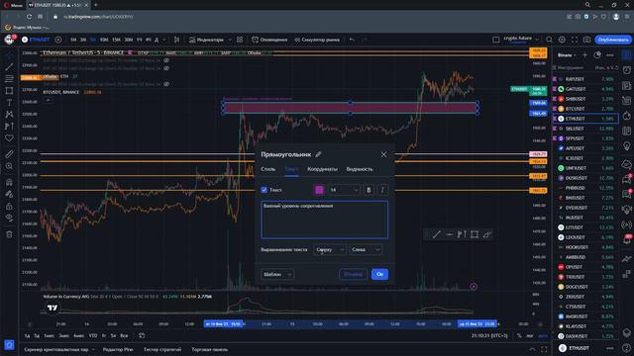Open the Индикаторы button
Screen dimensions: 634x356
[206, 40]
